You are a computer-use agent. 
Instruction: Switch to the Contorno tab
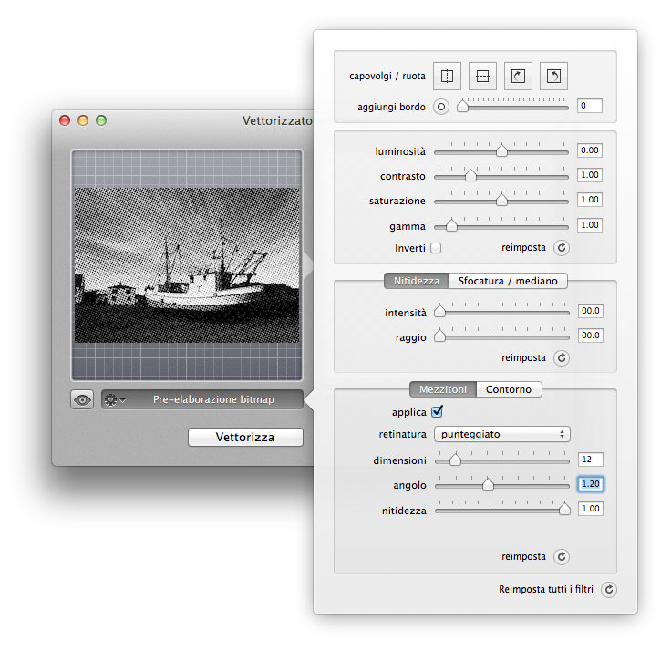click(509, 389)
